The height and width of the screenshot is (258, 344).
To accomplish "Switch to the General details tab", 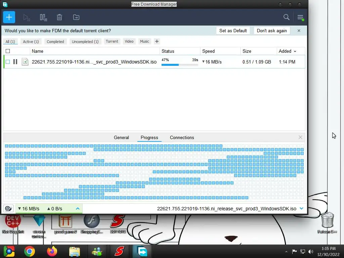I will [x=121, y=137].
